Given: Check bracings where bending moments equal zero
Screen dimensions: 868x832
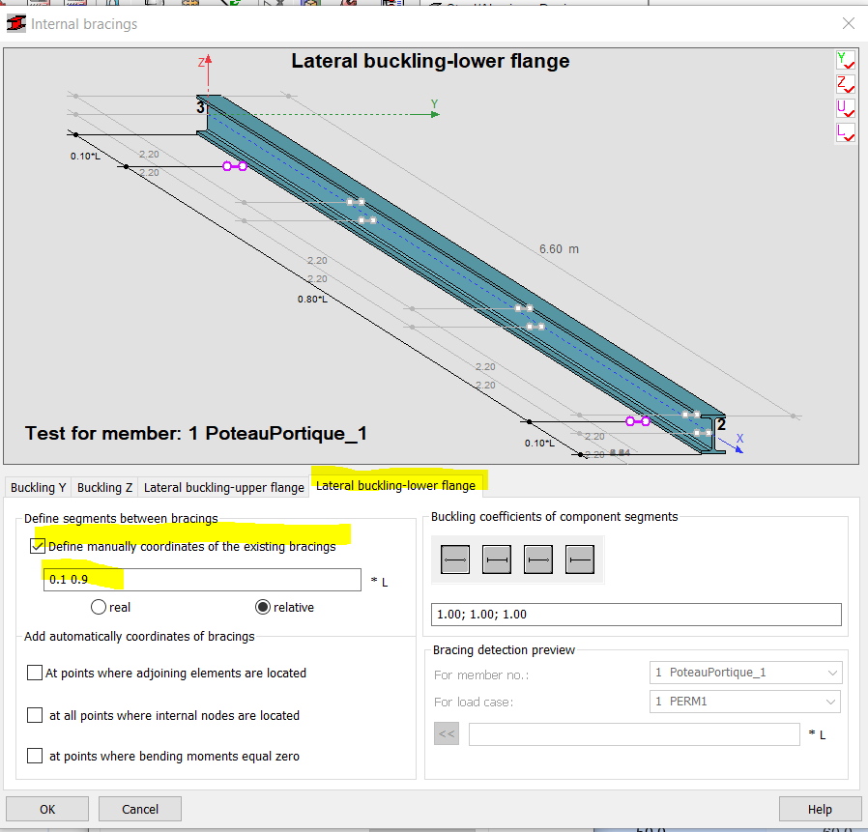Looking at the screenshot, I should tap(35, 756).
